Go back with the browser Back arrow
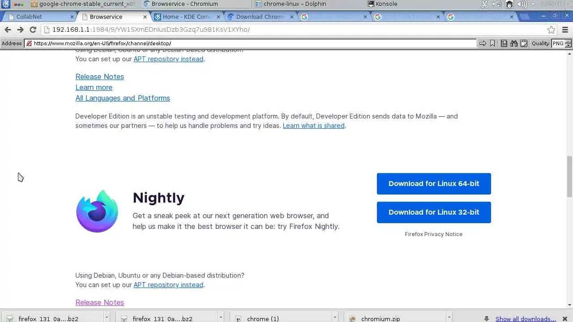 tap(8, 30)
